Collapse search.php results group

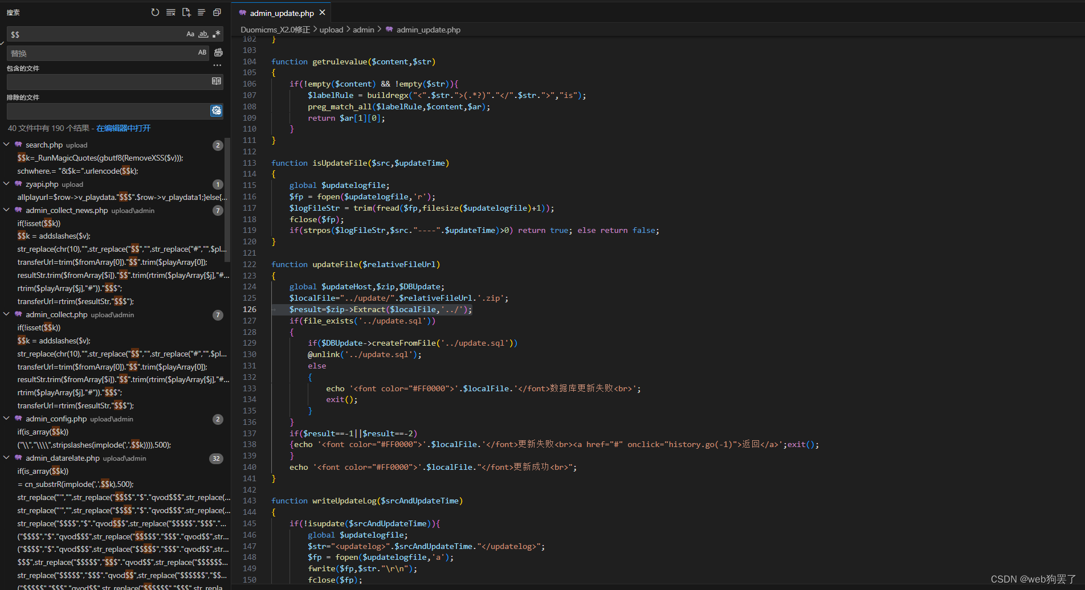pos(7,145)
